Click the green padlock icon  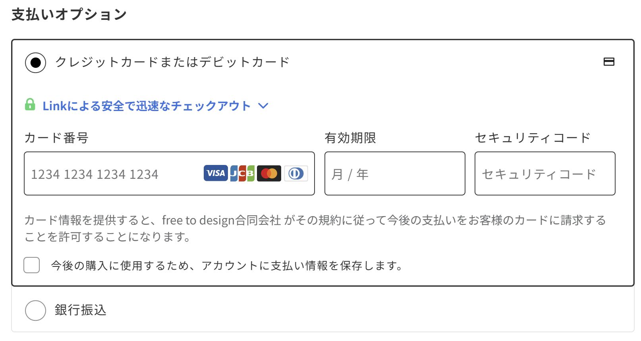30,105
